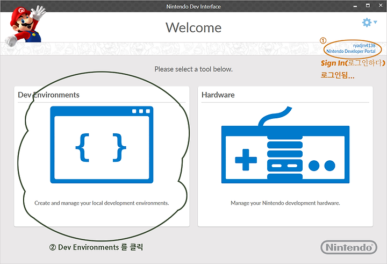Screen dimensions: 387x264
Task: Open the Nintendo Developer Portal link
Action: (x=350, y=51)
